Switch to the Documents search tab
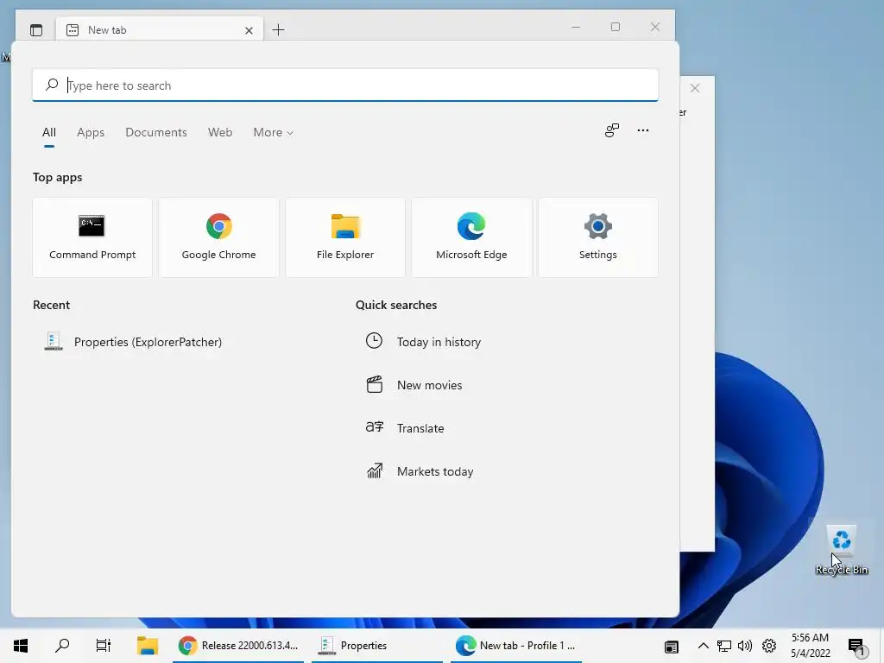Image resolution: width=884 pixels, height=663 pixels. click(156, 132)
